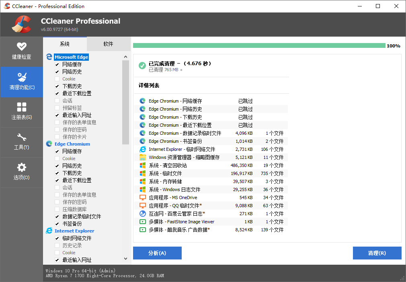The height and width of the screenshot is (282, 406).
Task: Click the 清理(R) run cleaner button
Action: [x=377, y=253]
